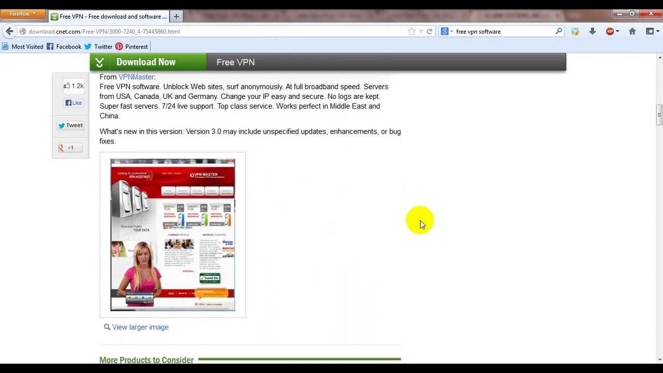663x373 pixels.
Task: Click the Tweet button
Action: tap(70, 125)
